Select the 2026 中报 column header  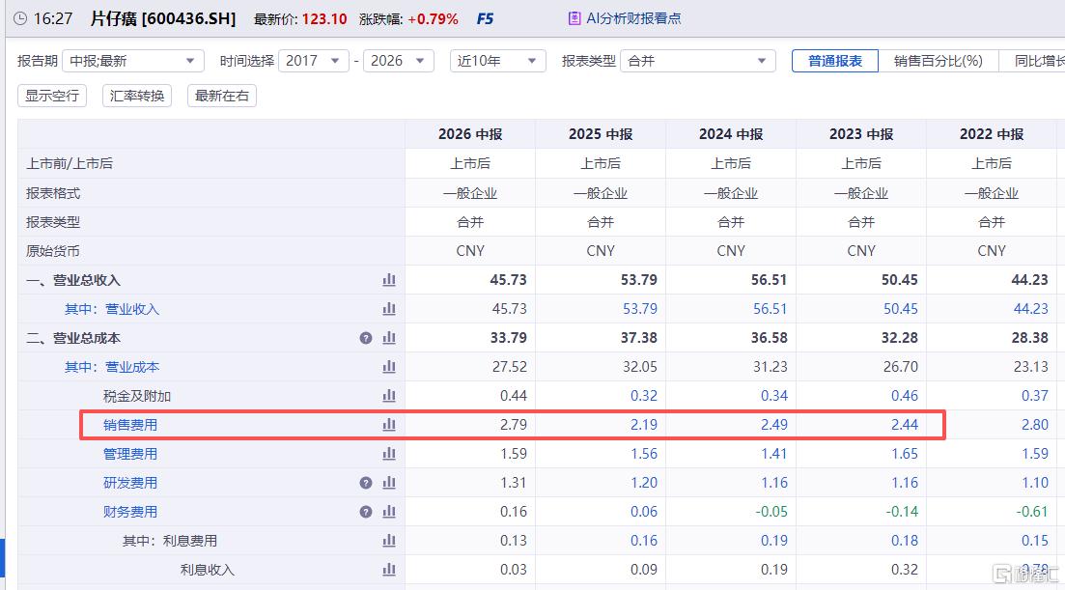coord(470,134)
